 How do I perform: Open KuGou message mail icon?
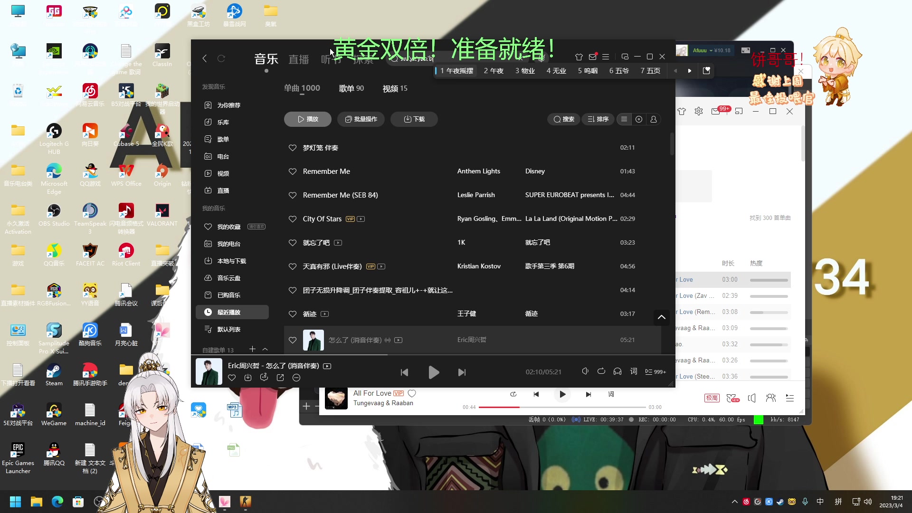[x=592, y=57]
